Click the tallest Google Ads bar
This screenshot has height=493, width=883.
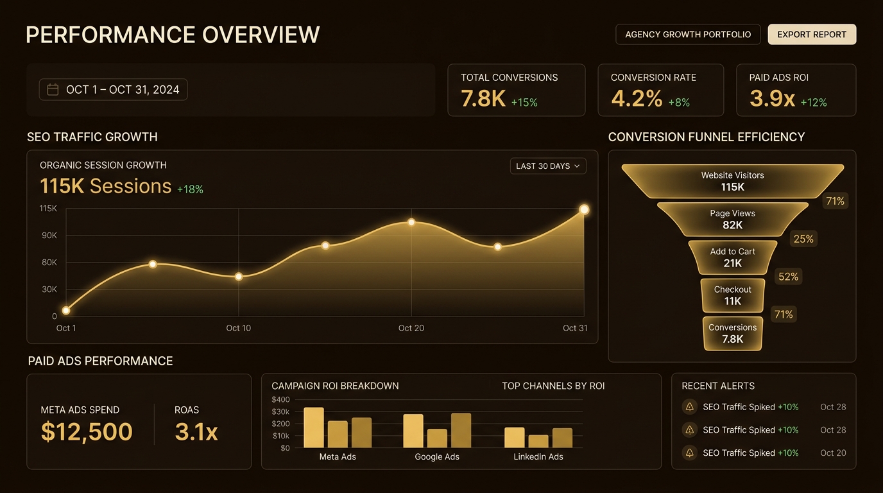pyautogui.click(x=461, y=430)
